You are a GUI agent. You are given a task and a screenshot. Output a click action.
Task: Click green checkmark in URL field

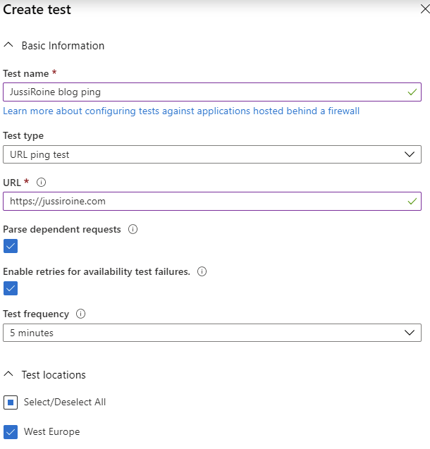(412, 202)
